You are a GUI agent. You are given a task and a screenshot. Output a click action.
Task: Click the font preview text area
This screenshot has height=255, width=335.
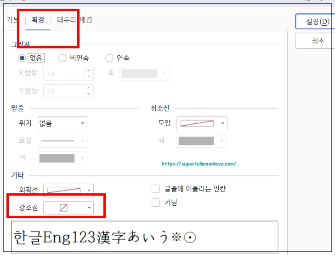tap(144, 237)
